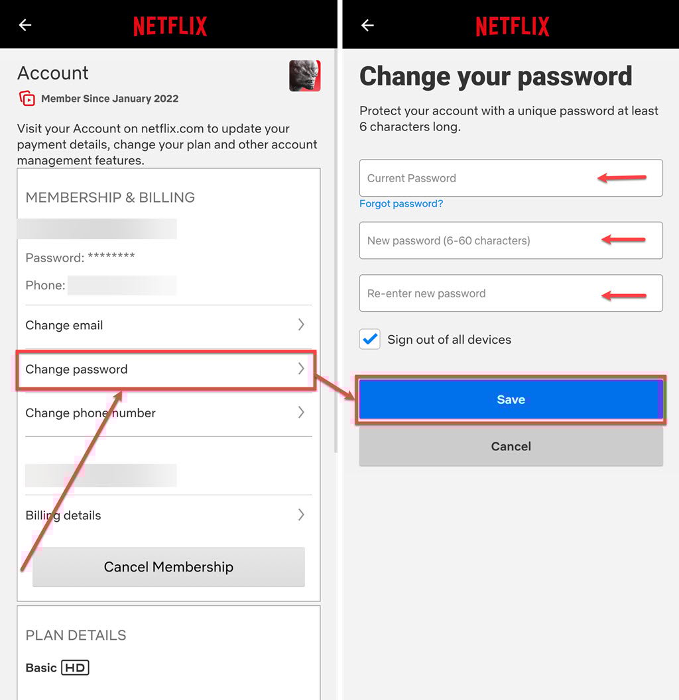
Task: Click the Member Since badge icon
Action: pos(28,98)
